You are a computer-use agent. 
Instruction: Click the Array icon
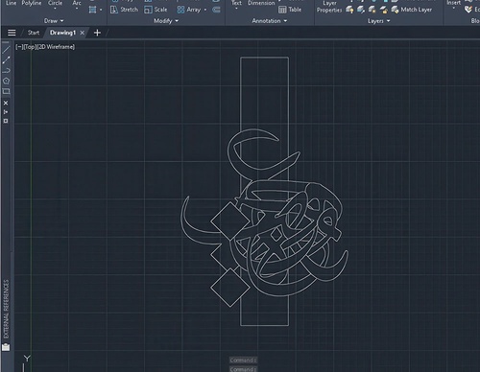(x=180, y=10)
